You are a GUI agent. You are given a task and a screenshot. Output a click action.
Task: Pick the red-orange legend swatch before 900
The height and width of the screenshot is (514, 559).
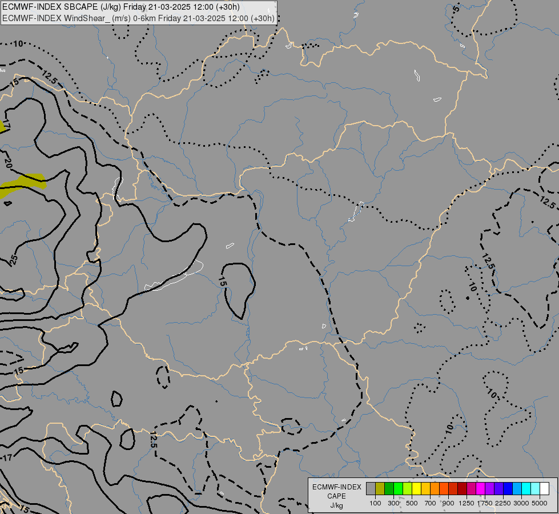point(444,489)
